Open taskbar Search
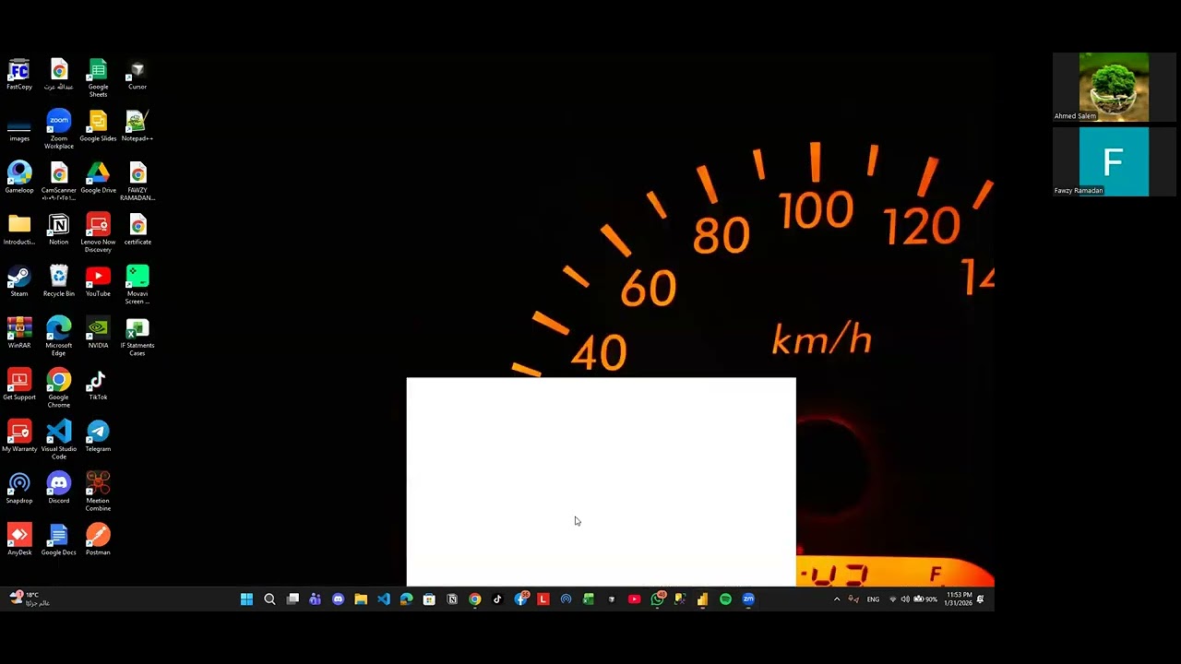1181x664 pixels. tap(269, 599)
